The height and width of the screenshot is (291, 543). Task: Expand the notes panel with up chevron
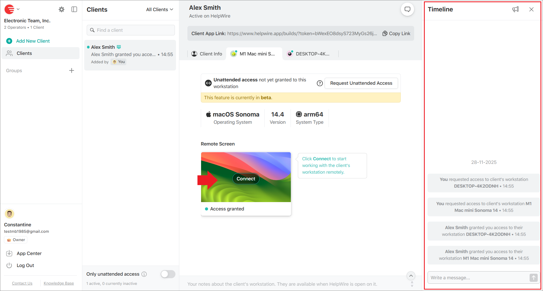[x=411, y=276]
